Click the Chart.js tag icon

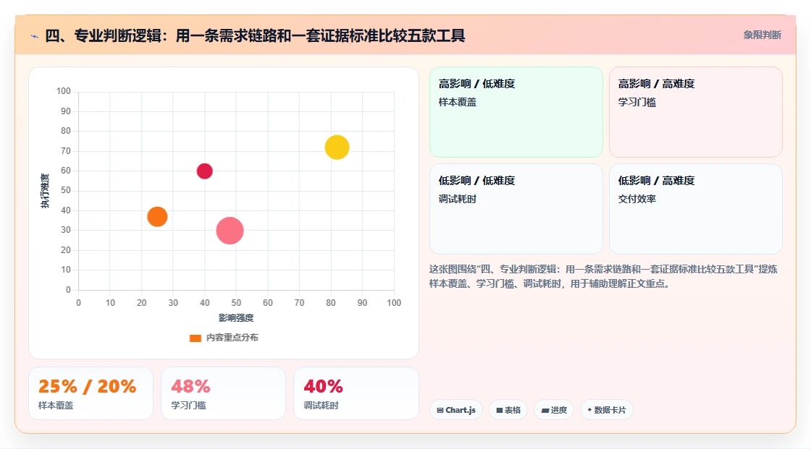[x=440, y=410]
